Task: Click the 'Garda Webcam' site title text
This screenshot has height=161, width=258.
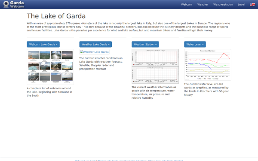Action: pos(17,4)
